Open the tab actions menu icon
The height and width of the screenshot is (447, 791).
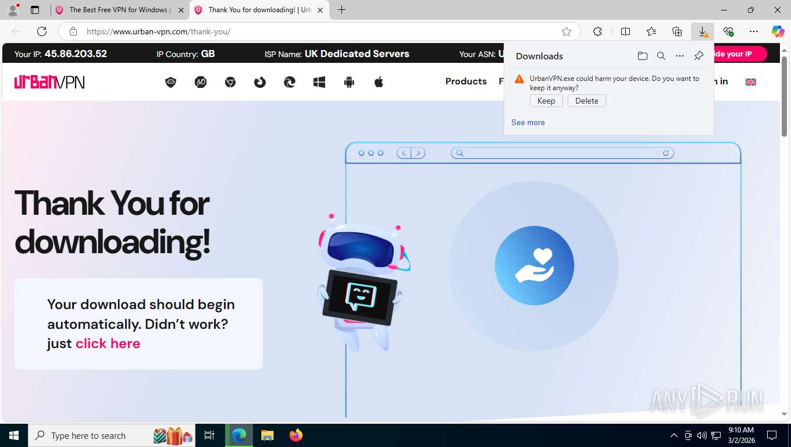pos(35,10)
